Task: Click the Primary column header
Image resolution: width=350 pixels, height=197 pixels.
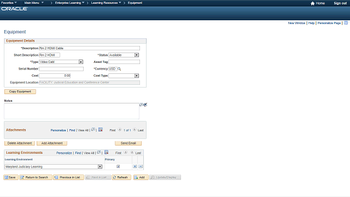Action: click(110, 159)
